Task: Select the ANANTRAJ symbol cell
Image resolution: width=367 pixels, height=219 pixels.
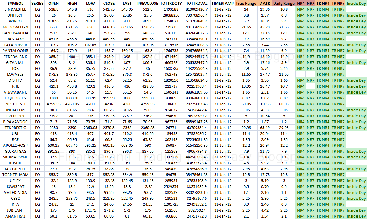Action: pyautogui.click(x=15, y=216)
